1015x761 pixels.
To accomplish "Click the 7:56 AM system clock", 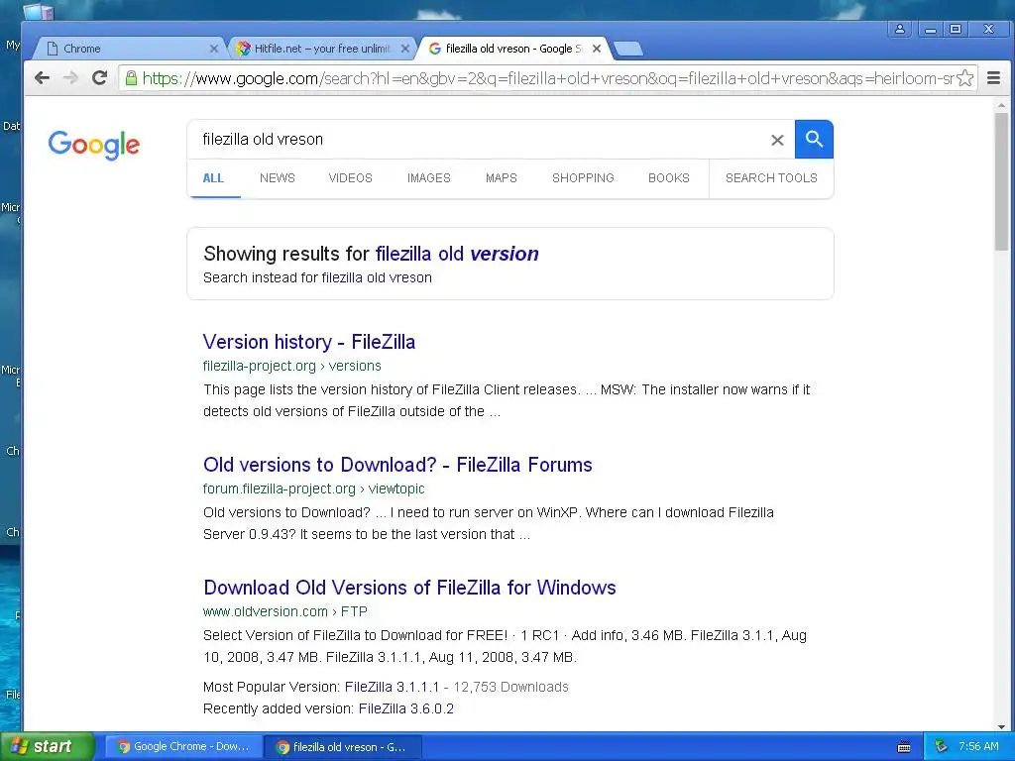I will (x=978, y=746).
